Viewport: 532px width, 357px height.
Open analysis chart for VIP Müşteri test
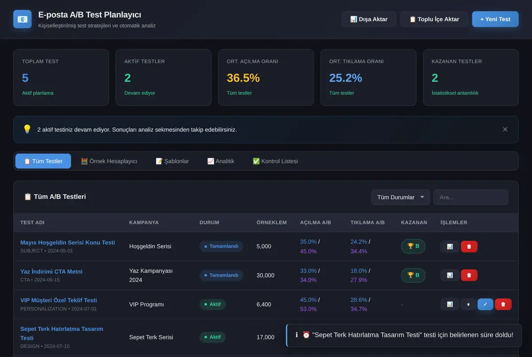coord(450,304)
